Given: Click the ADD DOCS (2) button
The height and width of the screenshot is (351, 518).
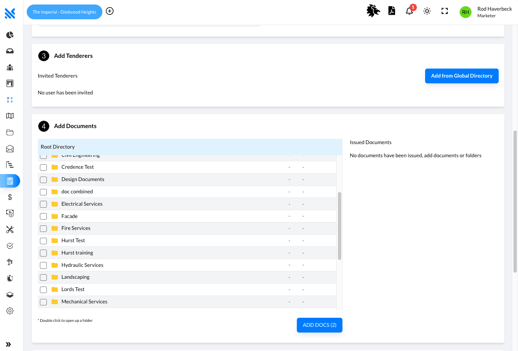Looking at the screenshot, I should tap(319, 325).
